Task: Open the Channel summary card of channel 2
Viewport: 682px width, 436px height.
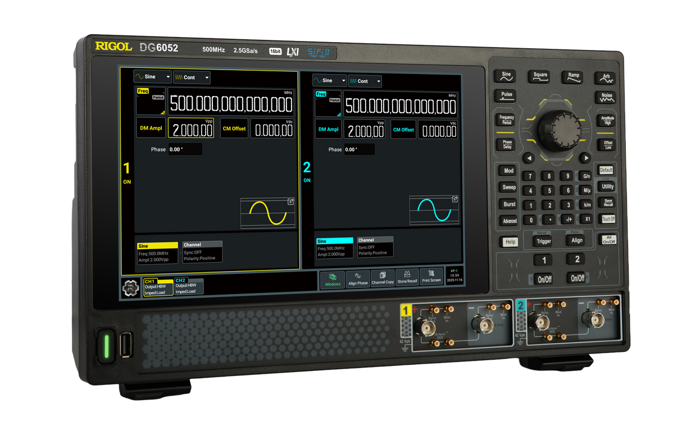Action: pos(375,246)
